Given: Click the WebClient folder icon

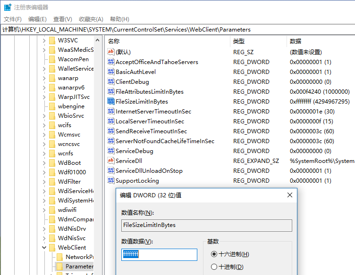Looking at the screenshot, I should (52, 248).
